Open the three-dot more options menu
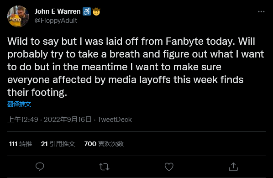The height and width of the screenshot is (178, 273). coord(261,12)
